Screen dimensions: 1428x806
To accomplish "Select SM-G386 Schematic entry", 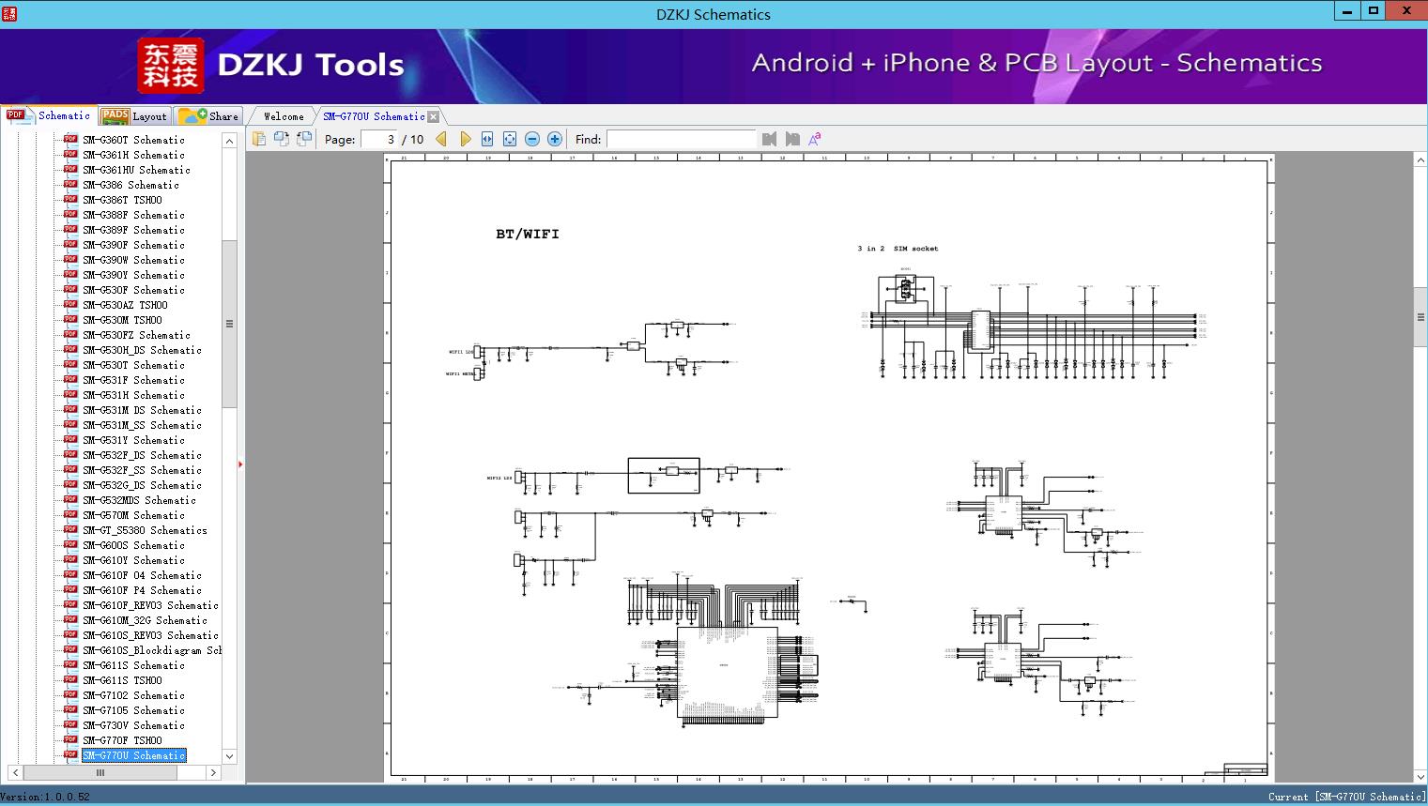I will tap(131, 185).
